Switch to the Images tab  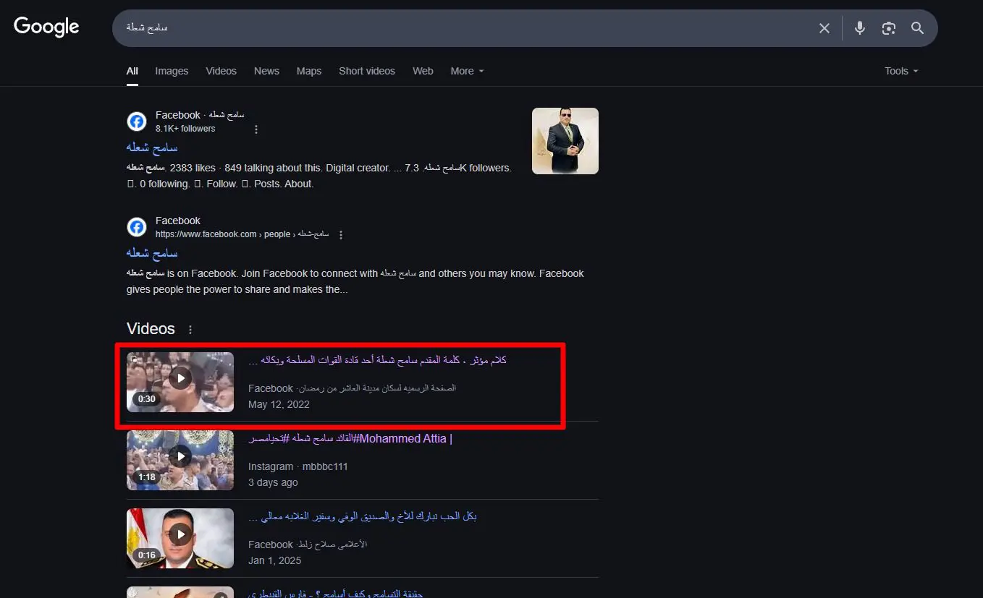172,71
